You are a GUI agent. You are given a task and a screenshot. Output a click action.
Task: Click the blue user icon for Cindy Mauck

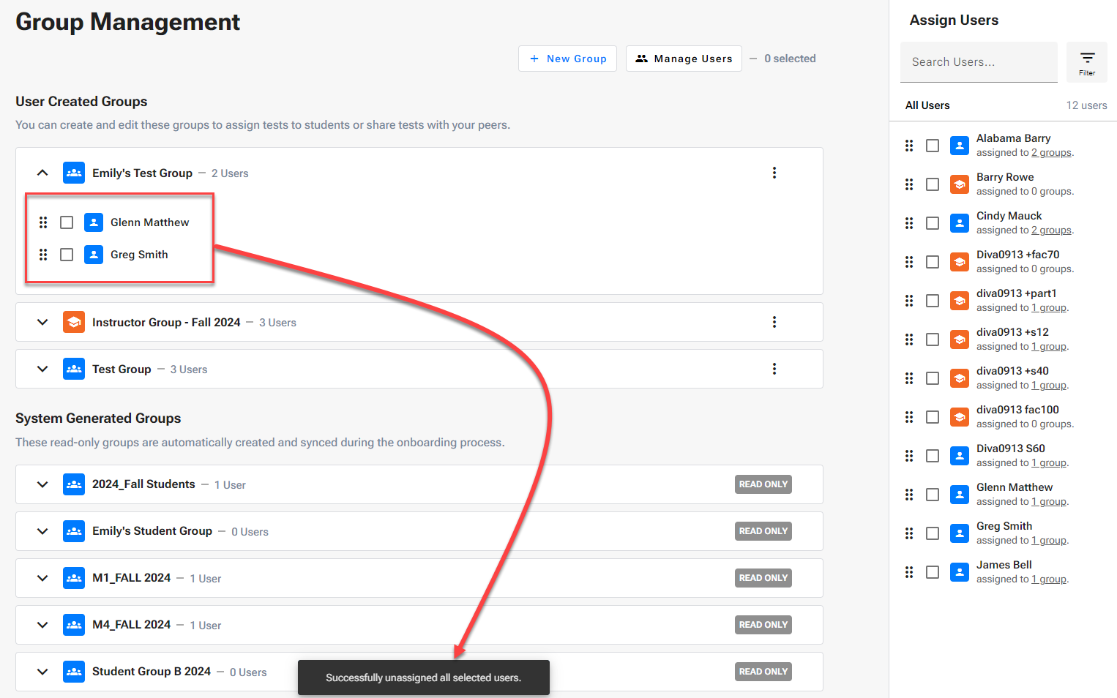(959, 223)
